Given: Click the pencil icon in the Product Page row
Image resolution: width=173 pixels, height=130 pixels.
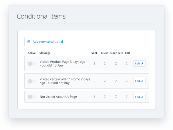Looking at the screenshot, I should [x=142, y=63].
